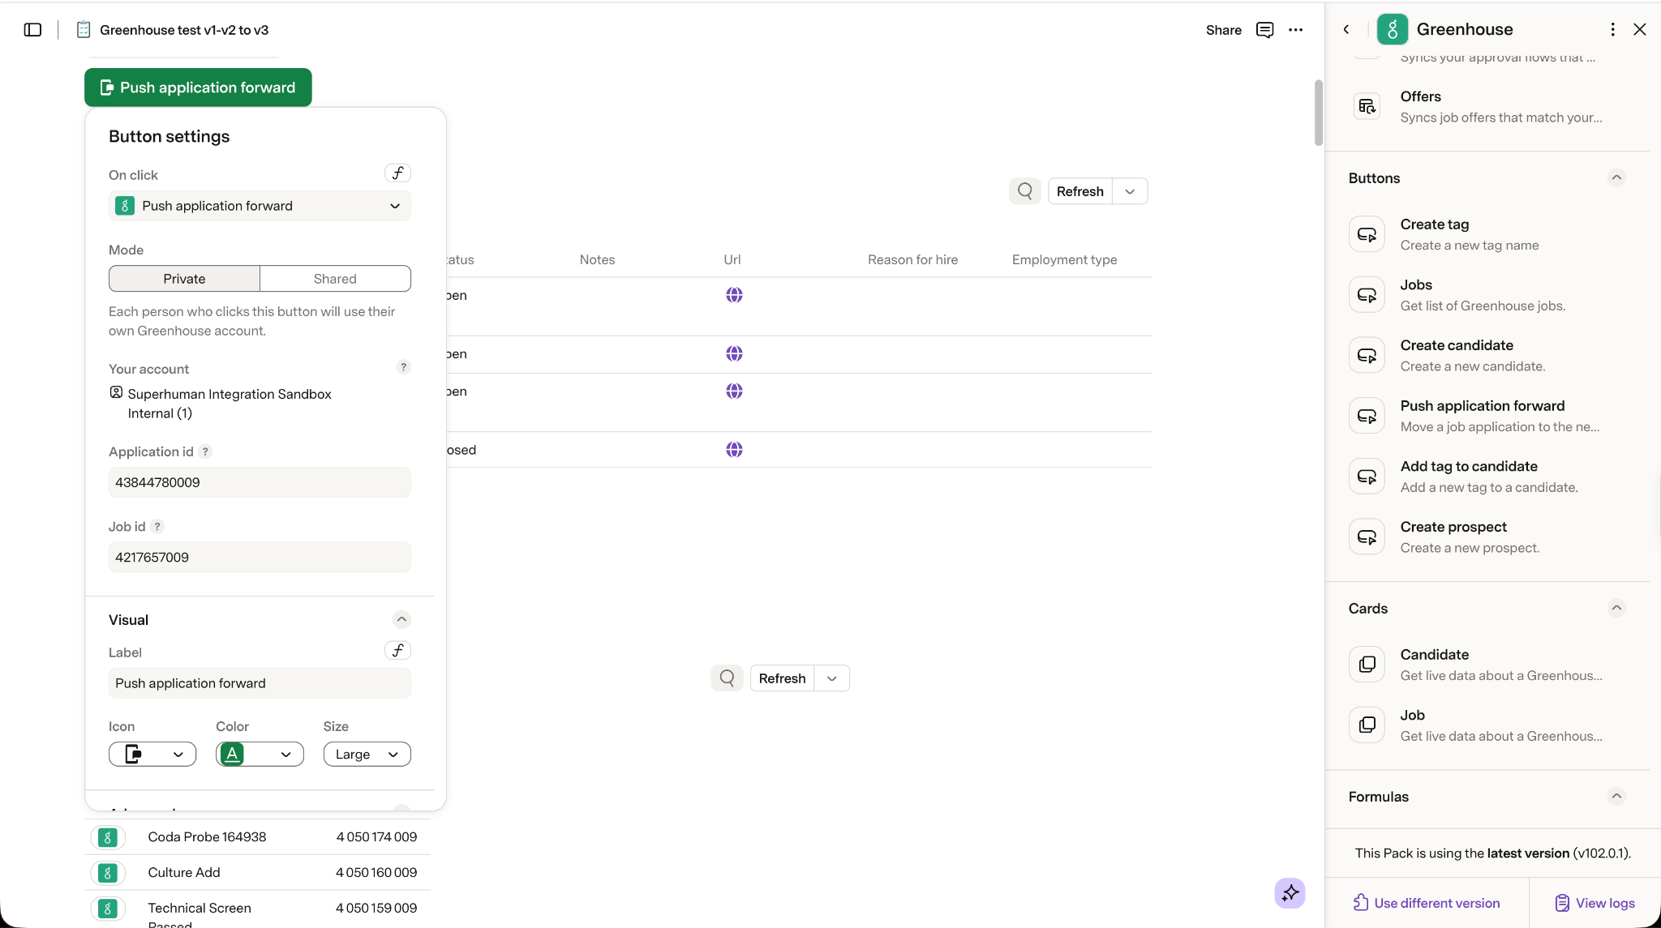Open the Size dropdown set to Large
This screenshot has height=928, width=1661.
367,755
